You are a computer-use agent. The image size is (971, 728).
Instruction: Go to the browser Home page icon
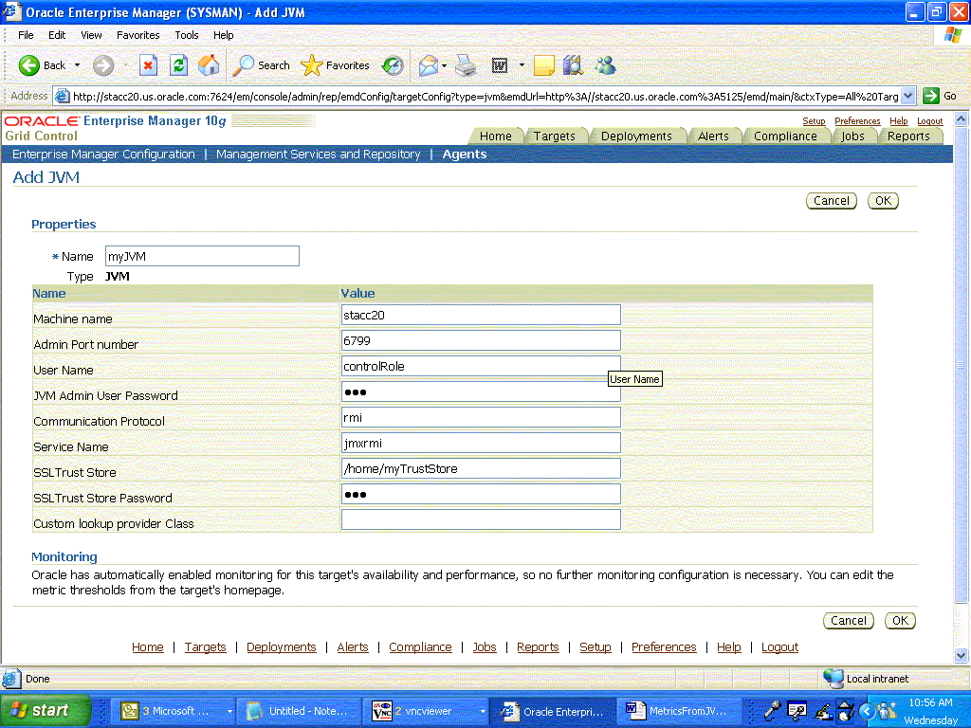[209, 65]
